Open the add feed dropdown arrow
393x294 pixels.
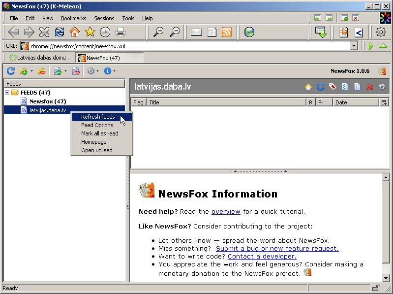point(66,71)
